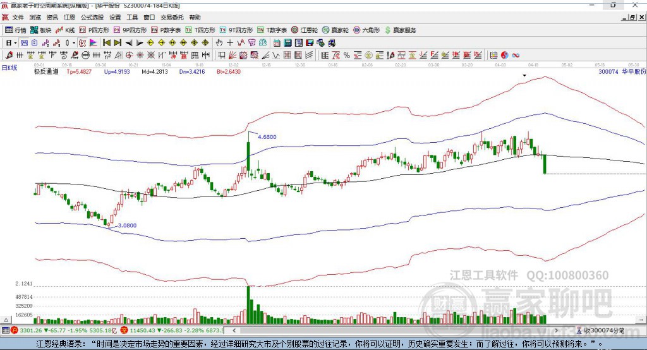Click the 收300074分笔 status entry
647x350 pixels.
[x=600, y=330]
